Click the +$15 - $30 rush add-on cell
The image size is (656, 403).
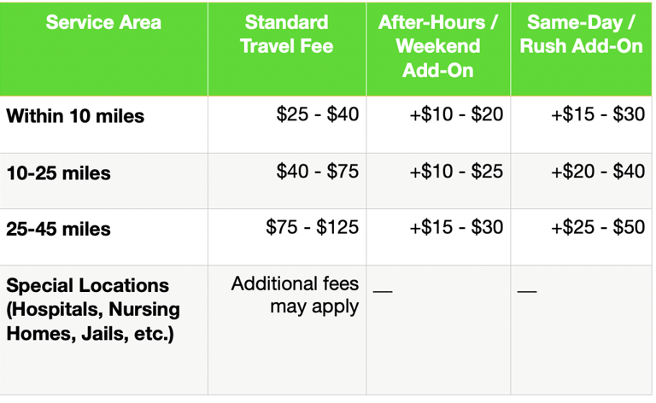click(x=581, y=125)
